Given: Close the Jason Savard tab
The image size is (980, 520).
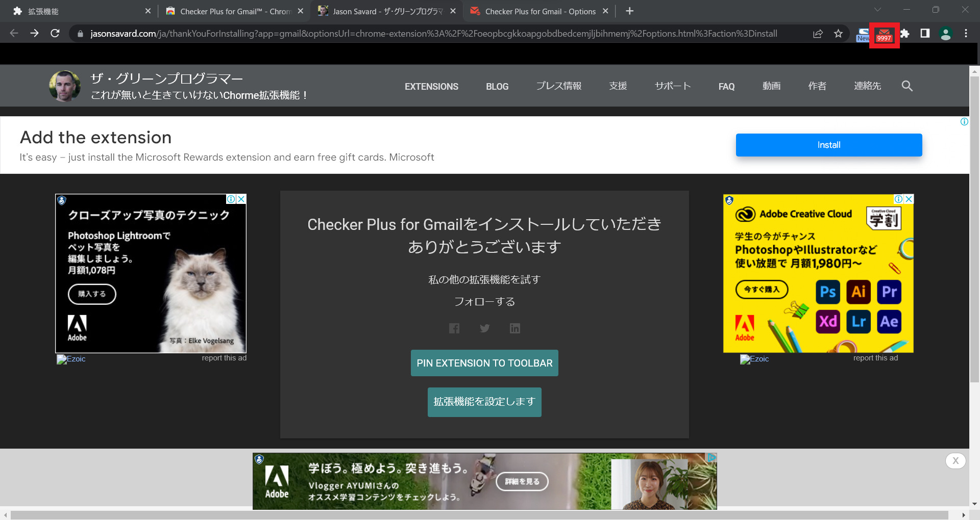Looking at the screenshot, I should click(x=453, y=11).
